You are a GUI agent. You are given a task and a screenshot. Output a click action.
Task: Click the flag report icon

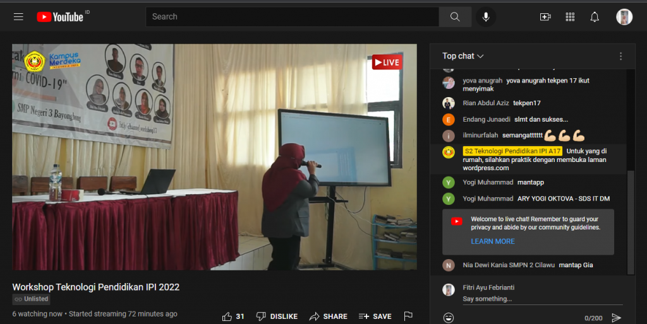[408, 316]
